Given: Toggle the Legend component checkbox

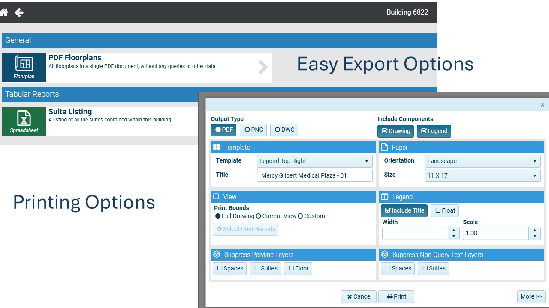Looking at the screenshot, I should point(434,131).
